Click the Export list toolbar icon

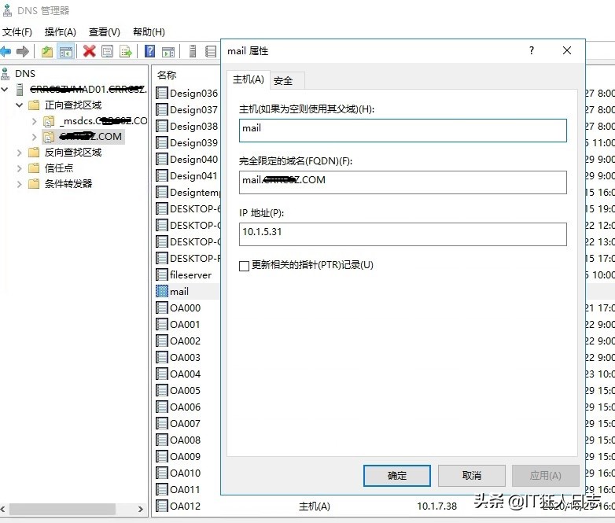[126, 51]
